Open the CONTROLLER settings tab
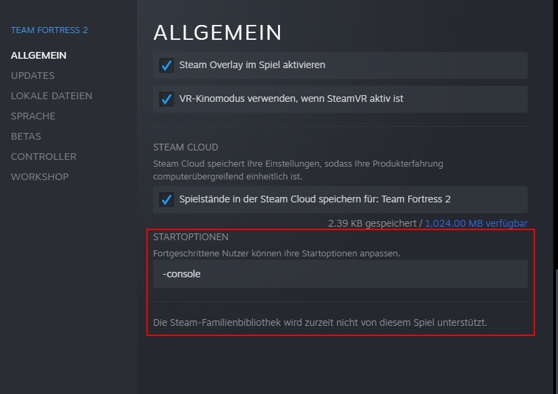Viewport: 558px width, 394px height. point(44,157)
